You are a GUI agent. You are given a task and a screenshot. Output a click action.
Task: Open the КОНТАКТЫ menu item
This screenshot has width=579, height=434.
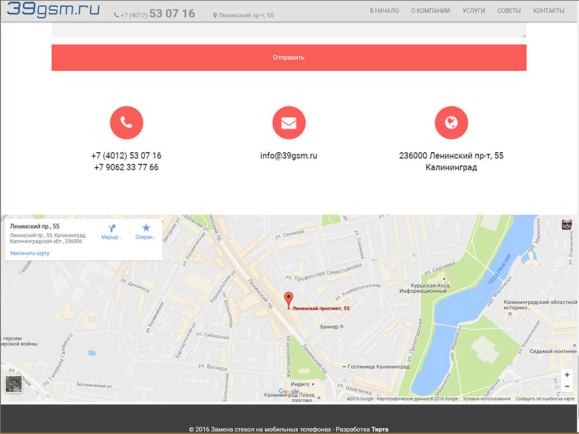549,10
